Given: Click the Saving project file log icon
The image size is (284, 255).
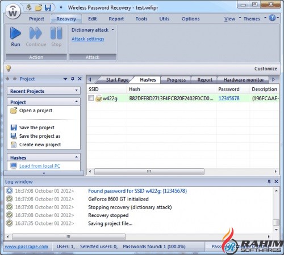Looking at the screenshot, I should click(9, 223).
